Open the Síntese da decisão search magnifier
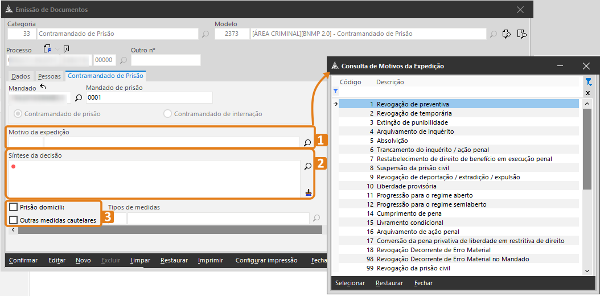The width and height of the screenshot is (600, 296). click(x=308, y=166)
